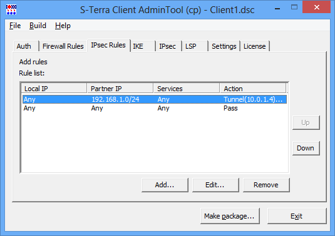Select the rule with Partner IP 192.168.1.0/24
Image resolution: width=335 pixels, height=236 pixels.
(155, 99)
